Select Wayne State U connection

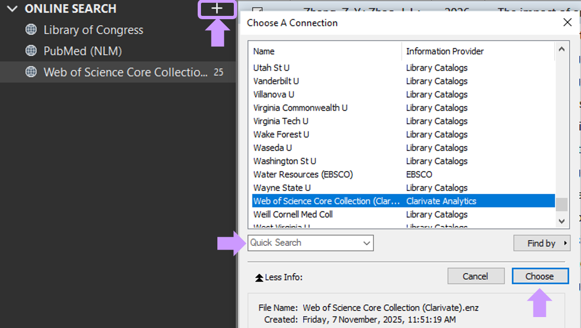281,188
